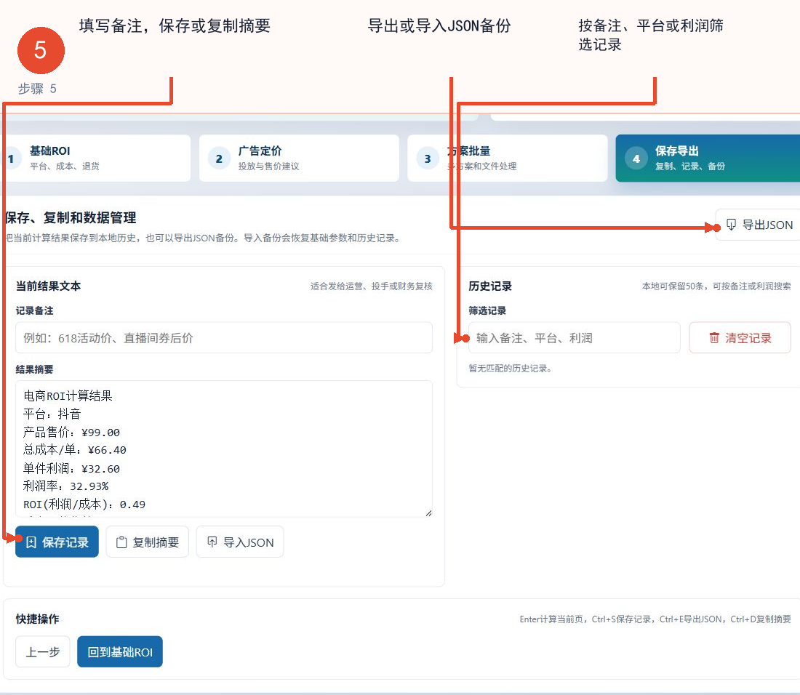The width and height of the screenshot is (800, 695).
Task: Click the 复制摘要 button
Action: (x=148, y=542)
